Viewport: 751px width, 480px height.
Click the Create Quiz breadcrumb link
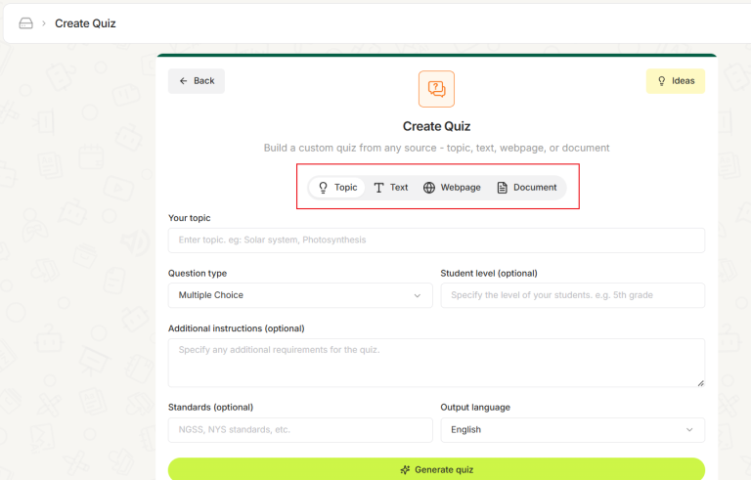(x=85, y=23)
